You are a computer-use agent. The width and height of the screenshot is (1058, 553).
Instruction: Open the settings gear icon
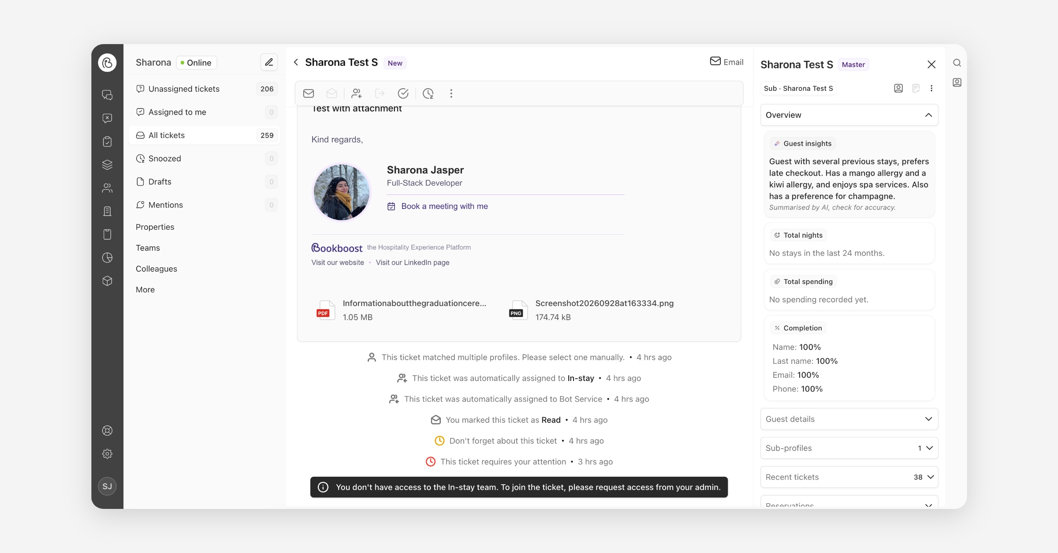[x=107, y=454]
